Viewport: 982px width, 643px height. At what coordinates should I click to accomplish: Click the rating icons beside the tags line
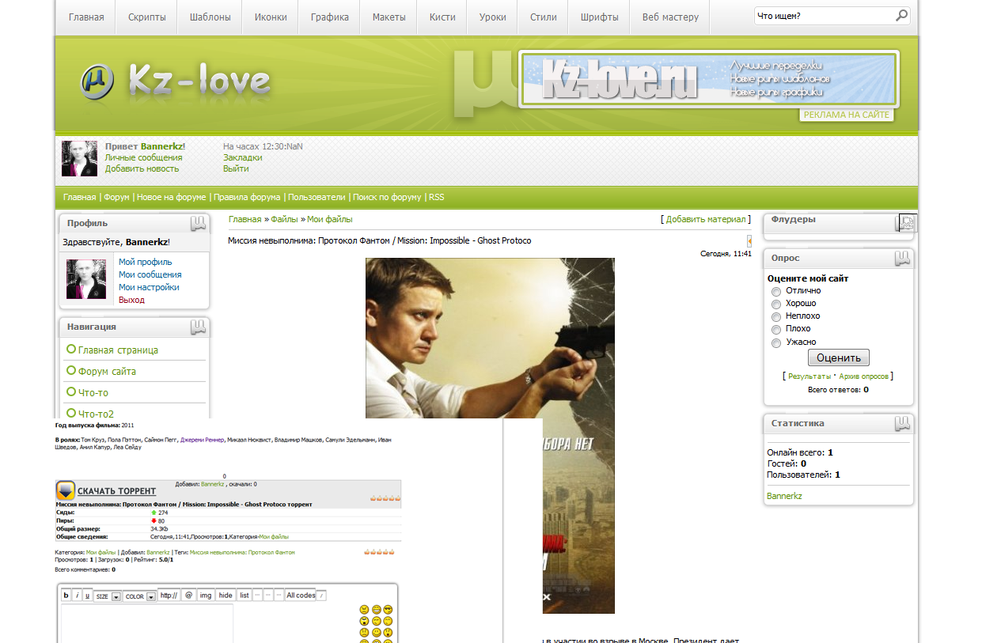coord(379,551)
